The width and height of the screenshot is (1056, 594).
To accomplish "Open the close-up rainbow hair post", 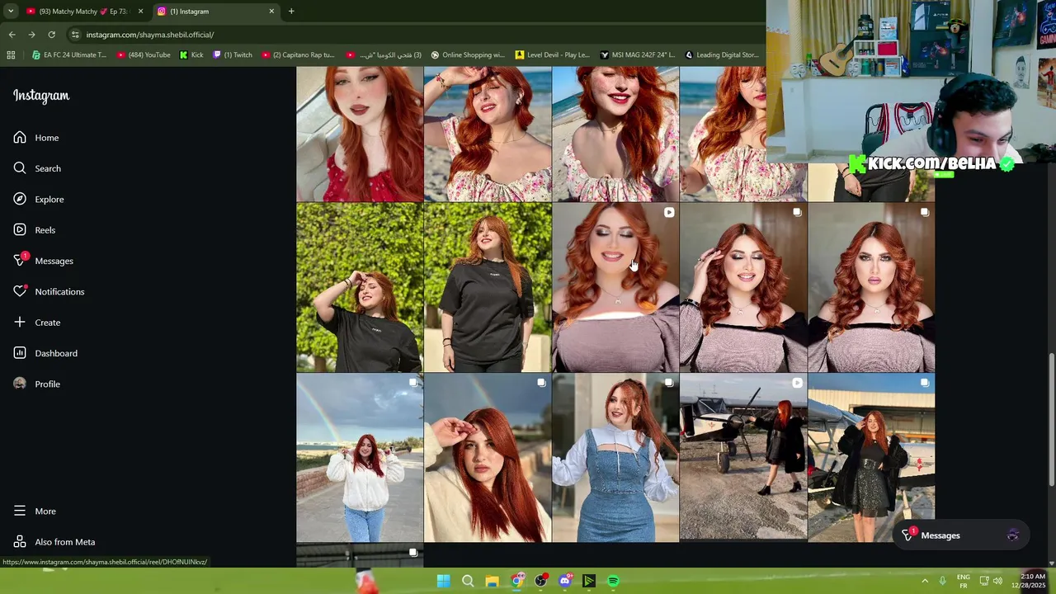I will coord(488,458).
